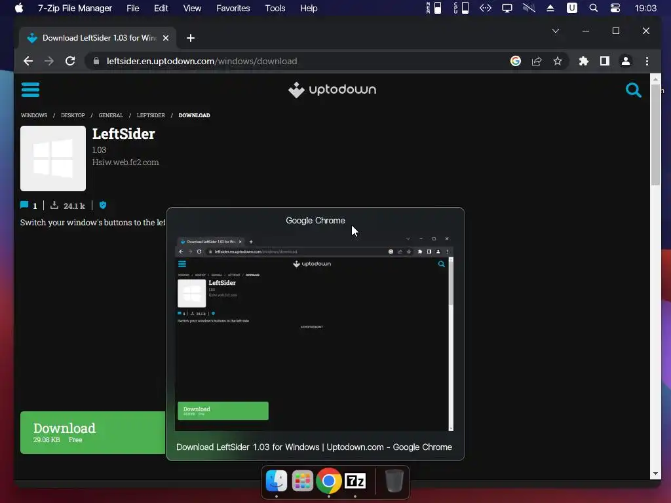The width and height of the screenshot is (671, 503).
Task: Click the page's vertical scrollbar thumb
Action: 655,135
